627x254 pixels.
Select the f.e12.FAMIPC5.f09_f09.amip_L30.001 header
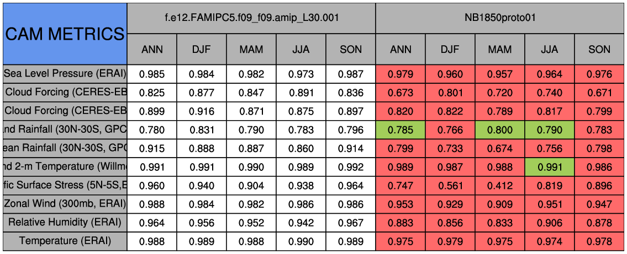pos(251,18)
